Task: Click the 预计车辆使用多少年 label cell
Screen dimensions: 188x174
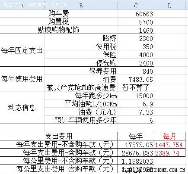Action: [x=81, y=120]
